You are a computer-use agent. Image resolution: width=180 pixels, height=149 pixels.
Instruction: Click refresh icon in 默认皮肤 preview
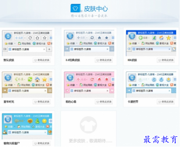(x=30, y=38)
